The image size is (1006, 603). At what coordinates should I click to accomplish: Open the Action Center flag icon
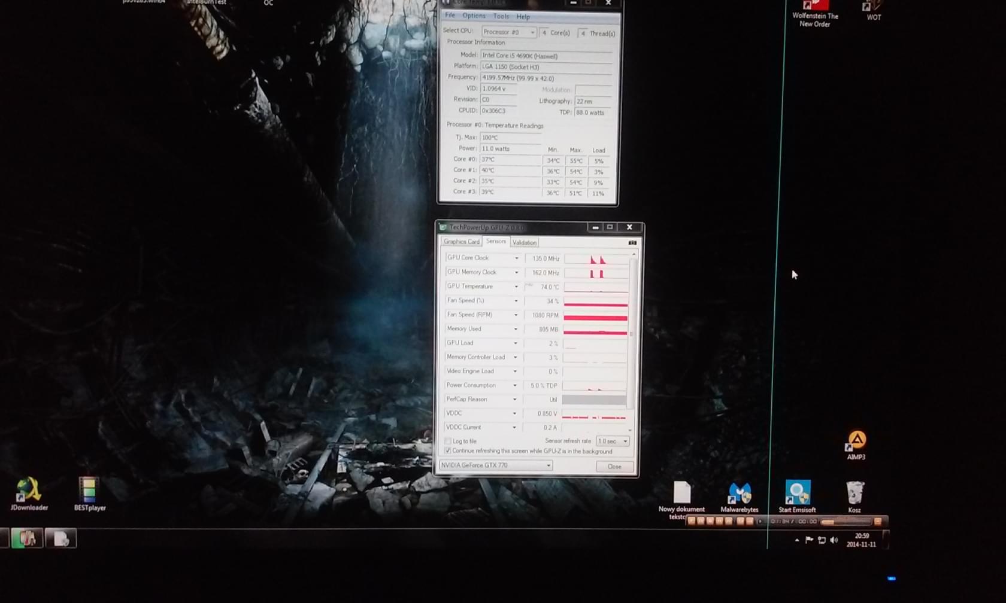tap(809, 540)
